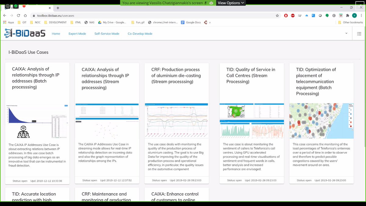Viewport: 366px width, 206px height.
Task: Open the ABP Adblock Plus extension
Action: 293,15
